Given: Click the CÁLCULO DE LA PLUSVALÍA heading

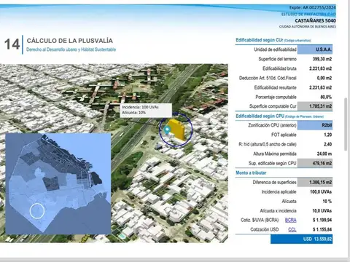Looking at the screenshot, I should (x=70, y=41).
